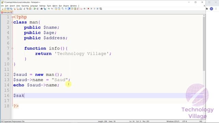Open the File menu
This screenshot has height=123, width=219.
pos(2,6)
